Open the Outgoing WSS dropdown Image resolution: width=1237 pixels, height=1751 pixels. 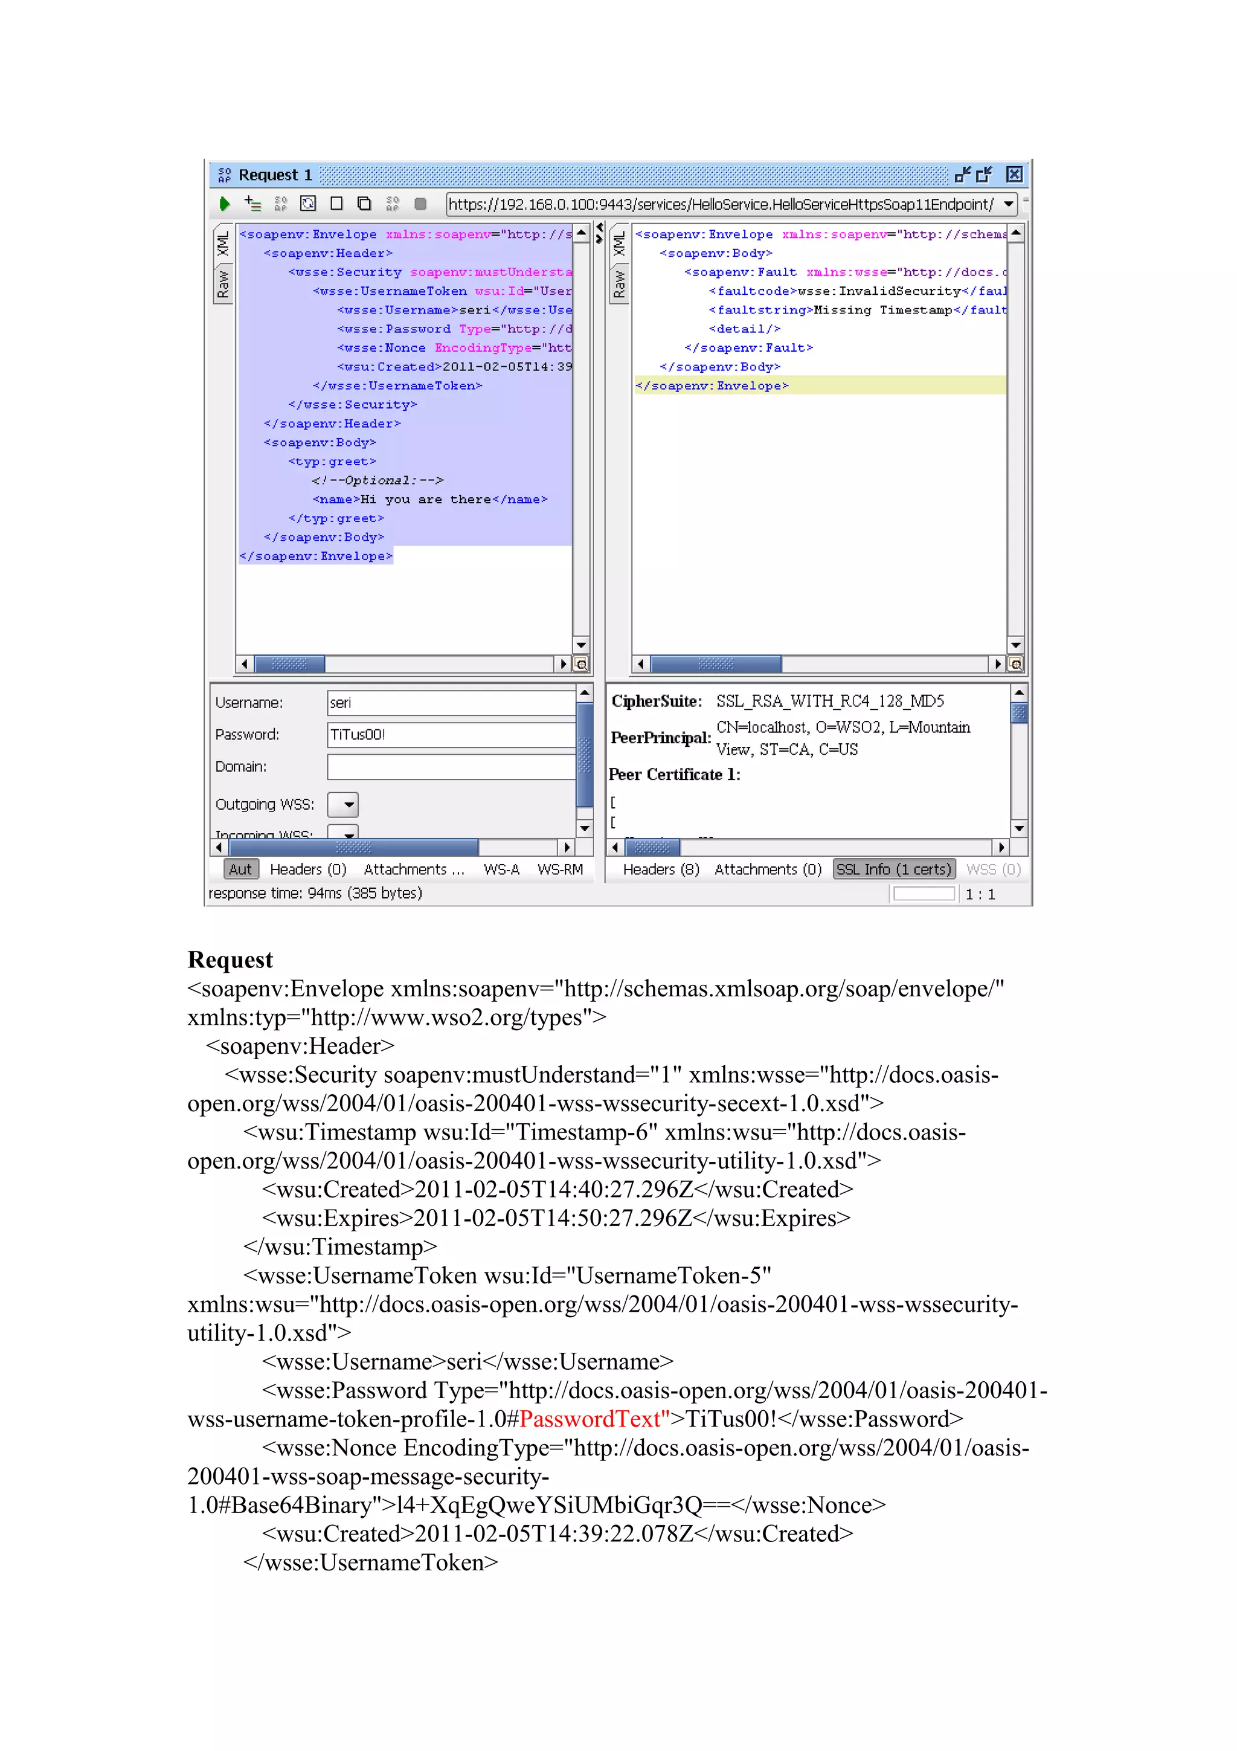point(343,805)
